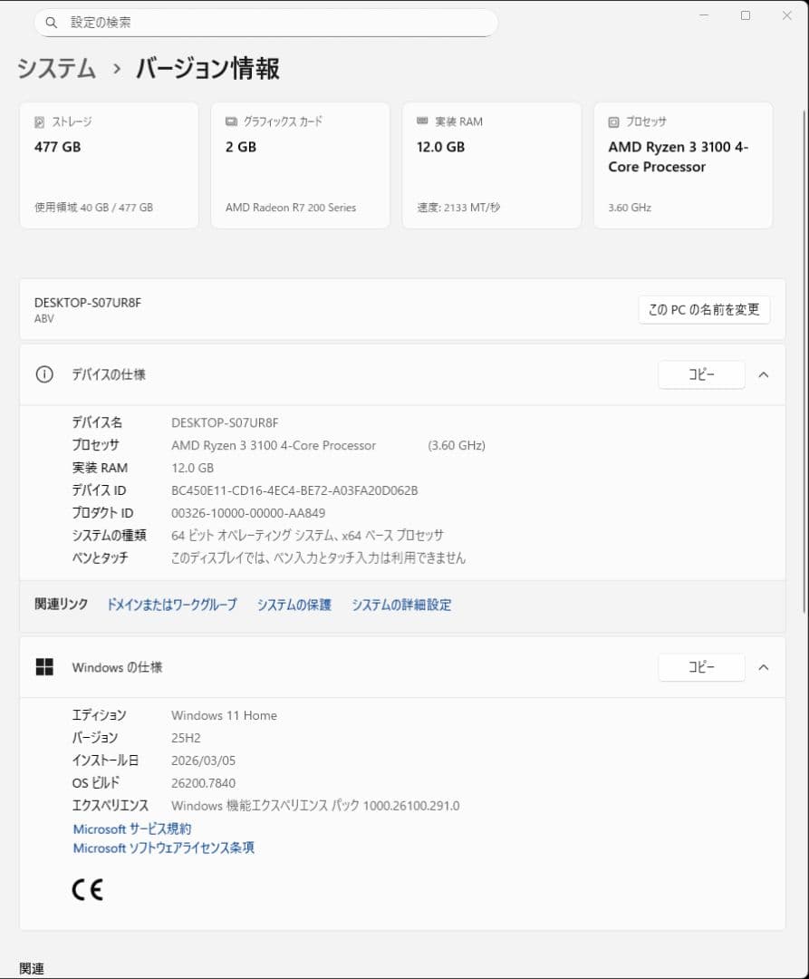Viewport: 809px width, 979px height.
Task: Select 実装 RAM 12.0 GB spec row value
Action: point(193,468)
